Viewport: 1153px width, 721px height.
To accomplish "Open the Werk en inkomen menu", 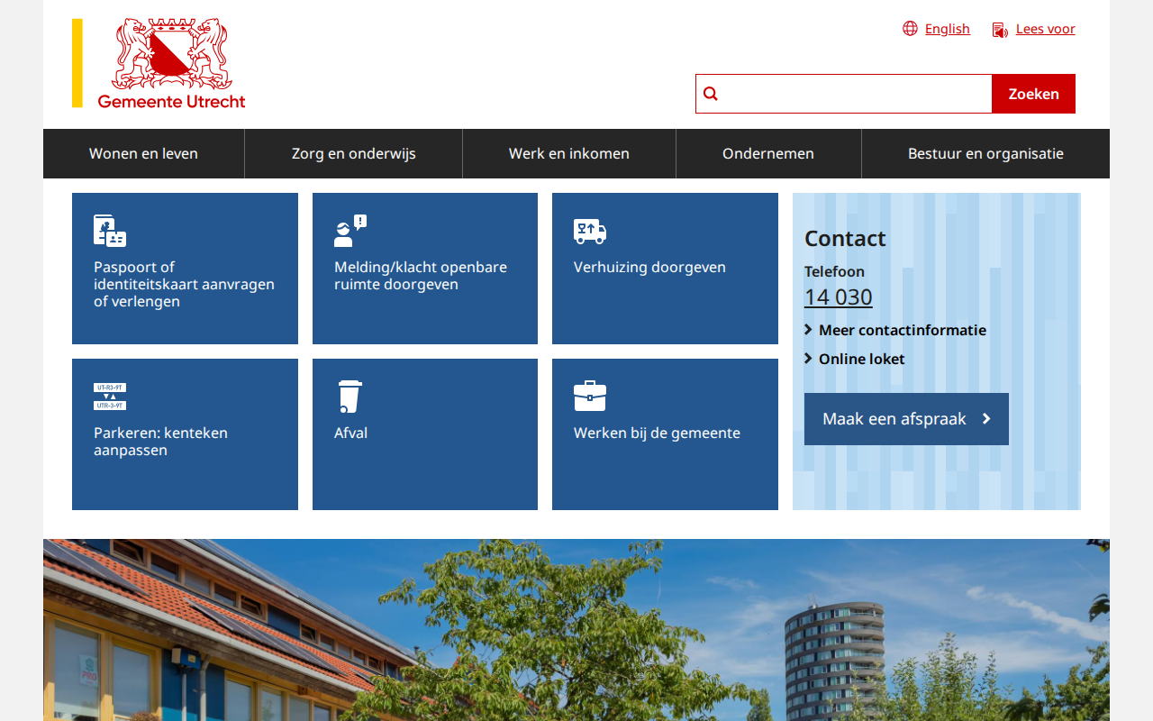I will coord(569,153).
